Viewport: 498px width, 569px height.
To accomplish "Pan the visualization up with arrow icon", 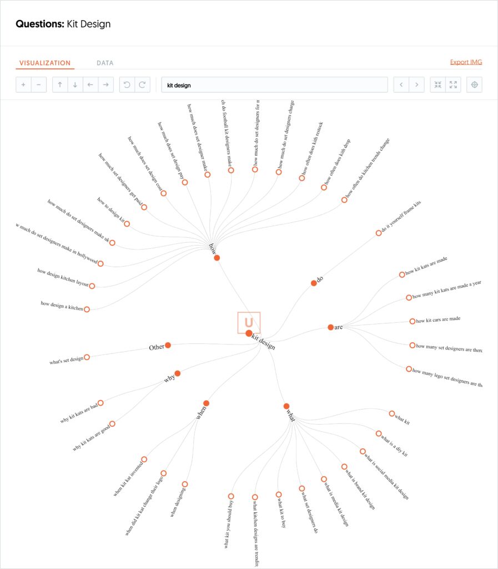I will (60, 85).
